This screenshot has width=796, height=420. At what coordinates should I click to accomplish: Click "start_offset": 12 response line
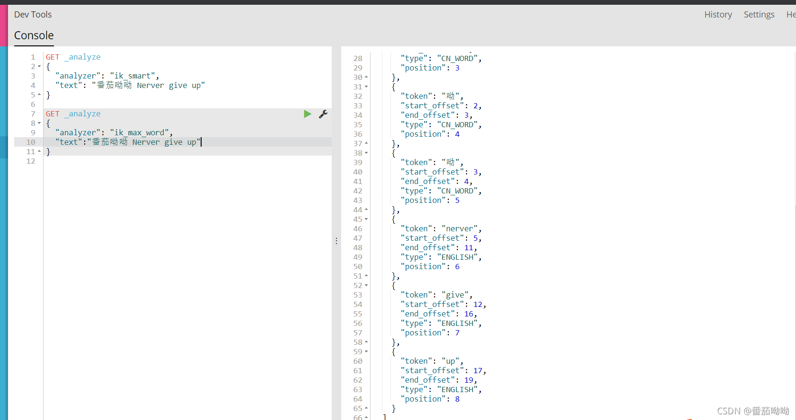point(443,305)
